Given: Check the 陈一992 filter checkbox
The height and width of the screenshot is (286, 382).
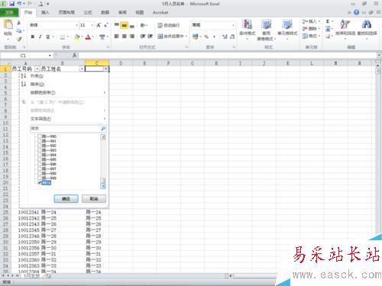Looking at the screenshot, I should point(40,146).
